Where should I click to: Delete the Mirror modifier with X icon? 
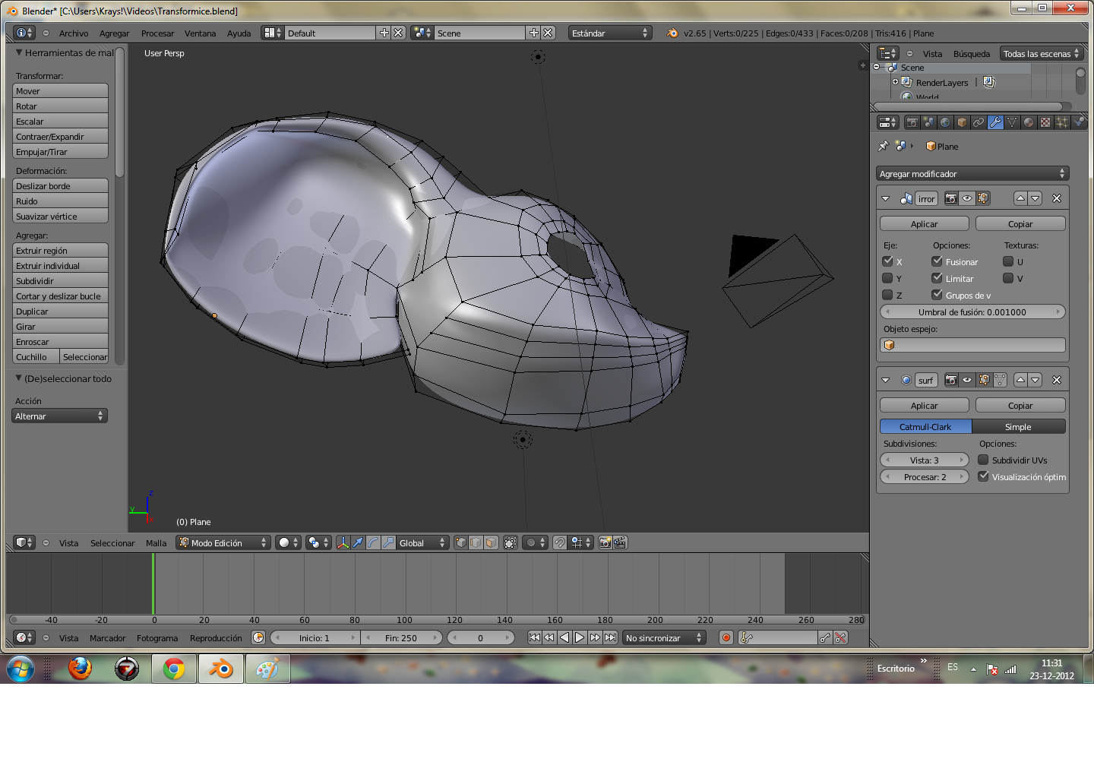(x=1057, y=198)
